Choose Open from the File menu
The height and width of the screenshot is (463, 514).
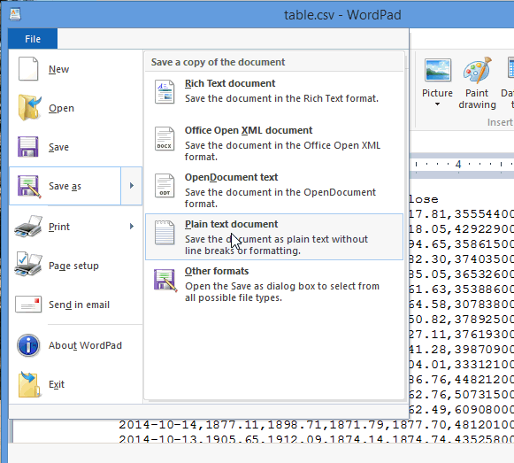click(x=75, y=108)
